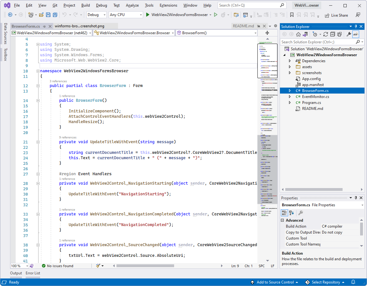Viewport: 367px width, 286px height.
Task: Refresh the Solution Explorer
Action: [326, 34]
